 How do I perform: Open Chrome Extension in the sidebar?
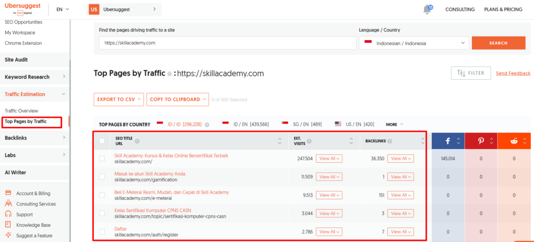tap(23, 43)
